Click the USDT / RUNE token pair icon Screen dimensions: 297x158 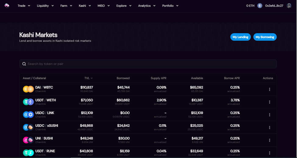pyautogui.click(x=28, y=153)
